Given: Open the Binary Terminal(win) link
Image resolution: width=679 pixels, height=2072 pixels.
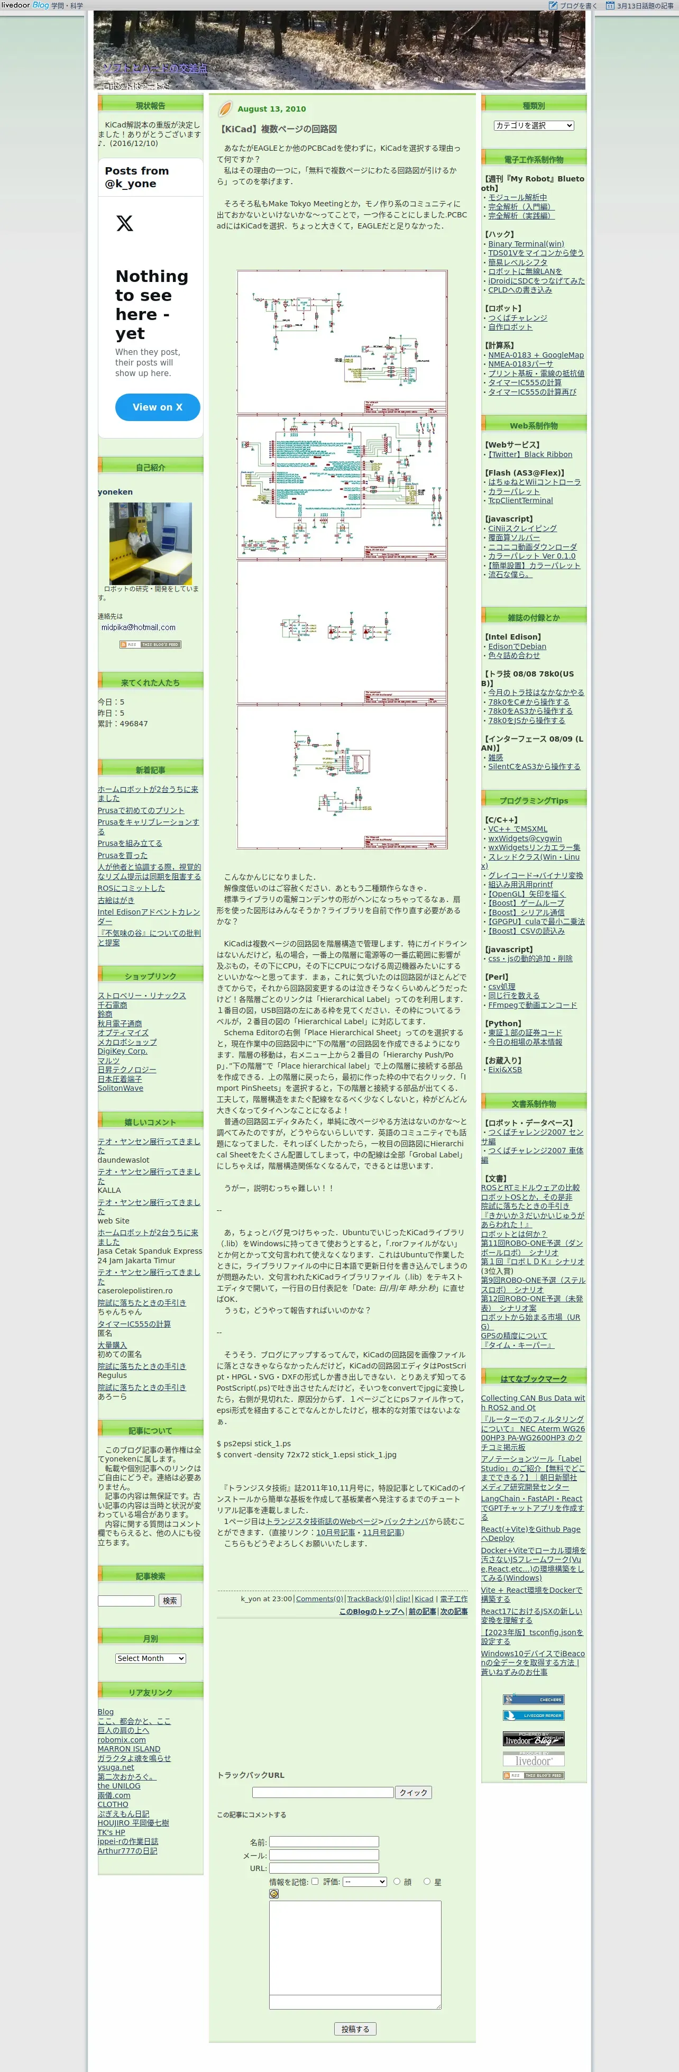Looking at the screenshot, I should 526,244.
